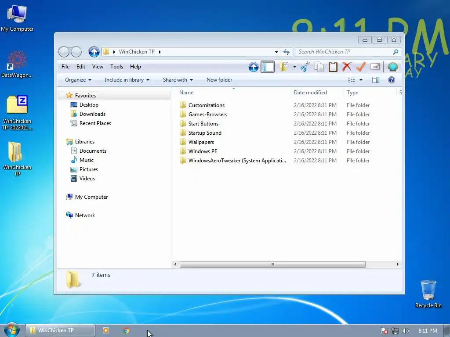
Task: Open the Include in library dropdown
Action: [127, 80]
